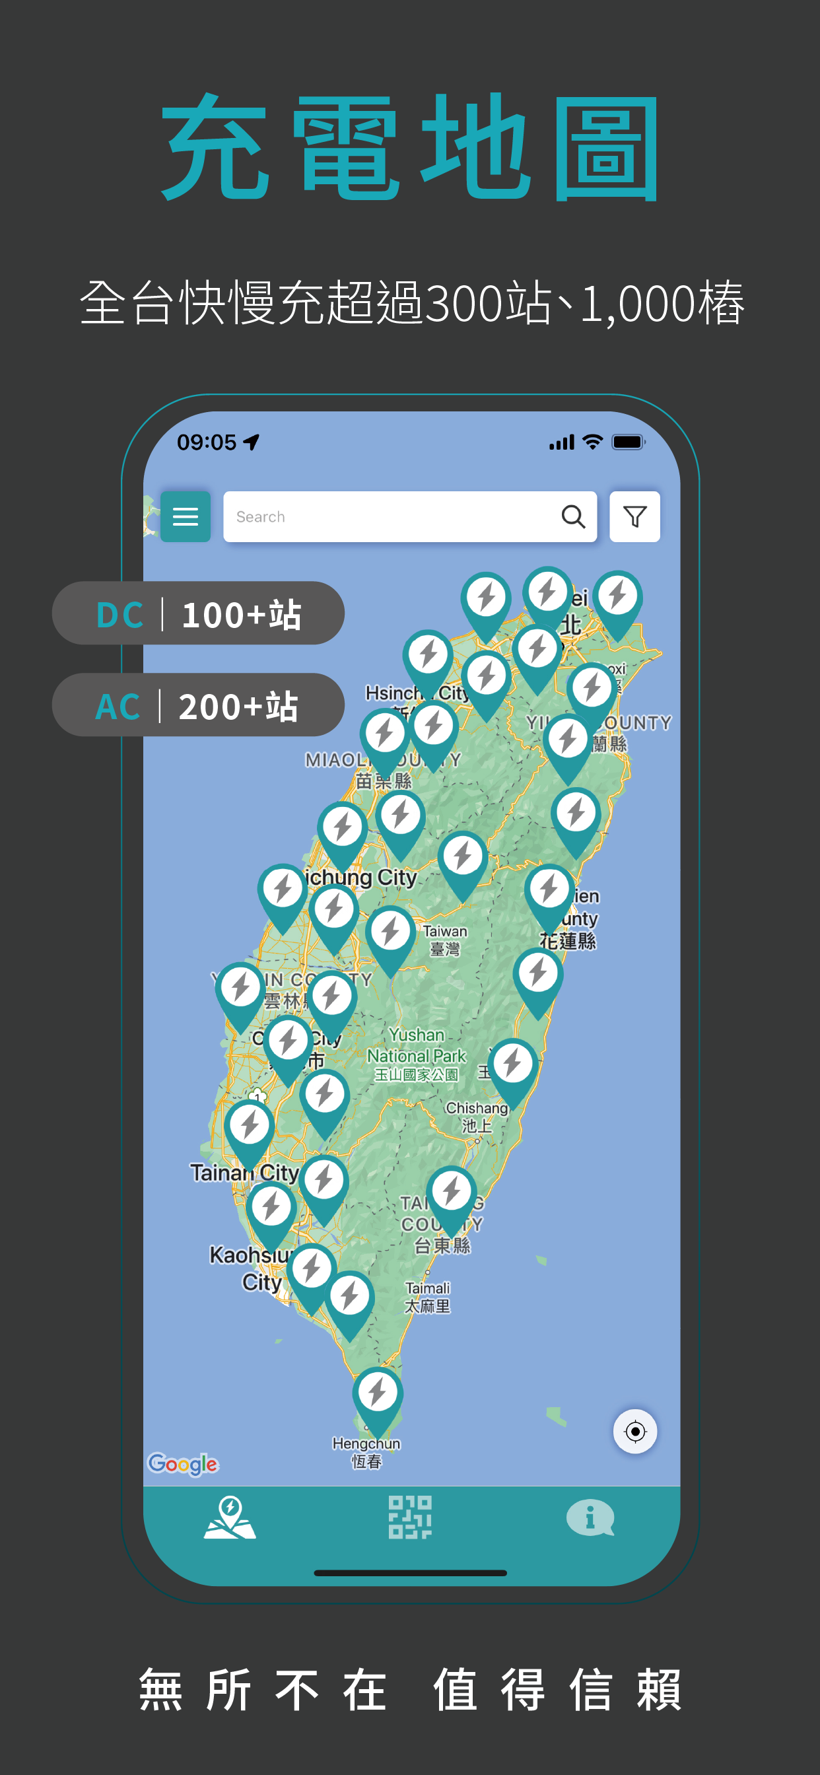820x1775 pixels.
Task: Tap the AC 200+站 badge
Action: [x=199, y=705]
